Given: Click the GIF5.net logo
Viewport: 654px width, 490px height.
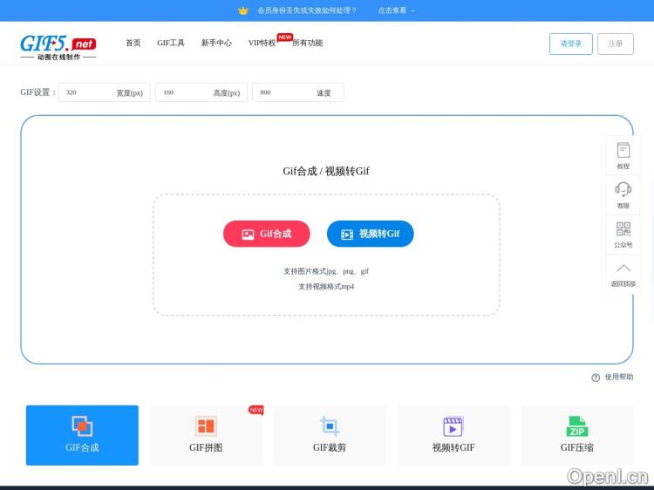Looking at the screenshot, I should point(58,46).
